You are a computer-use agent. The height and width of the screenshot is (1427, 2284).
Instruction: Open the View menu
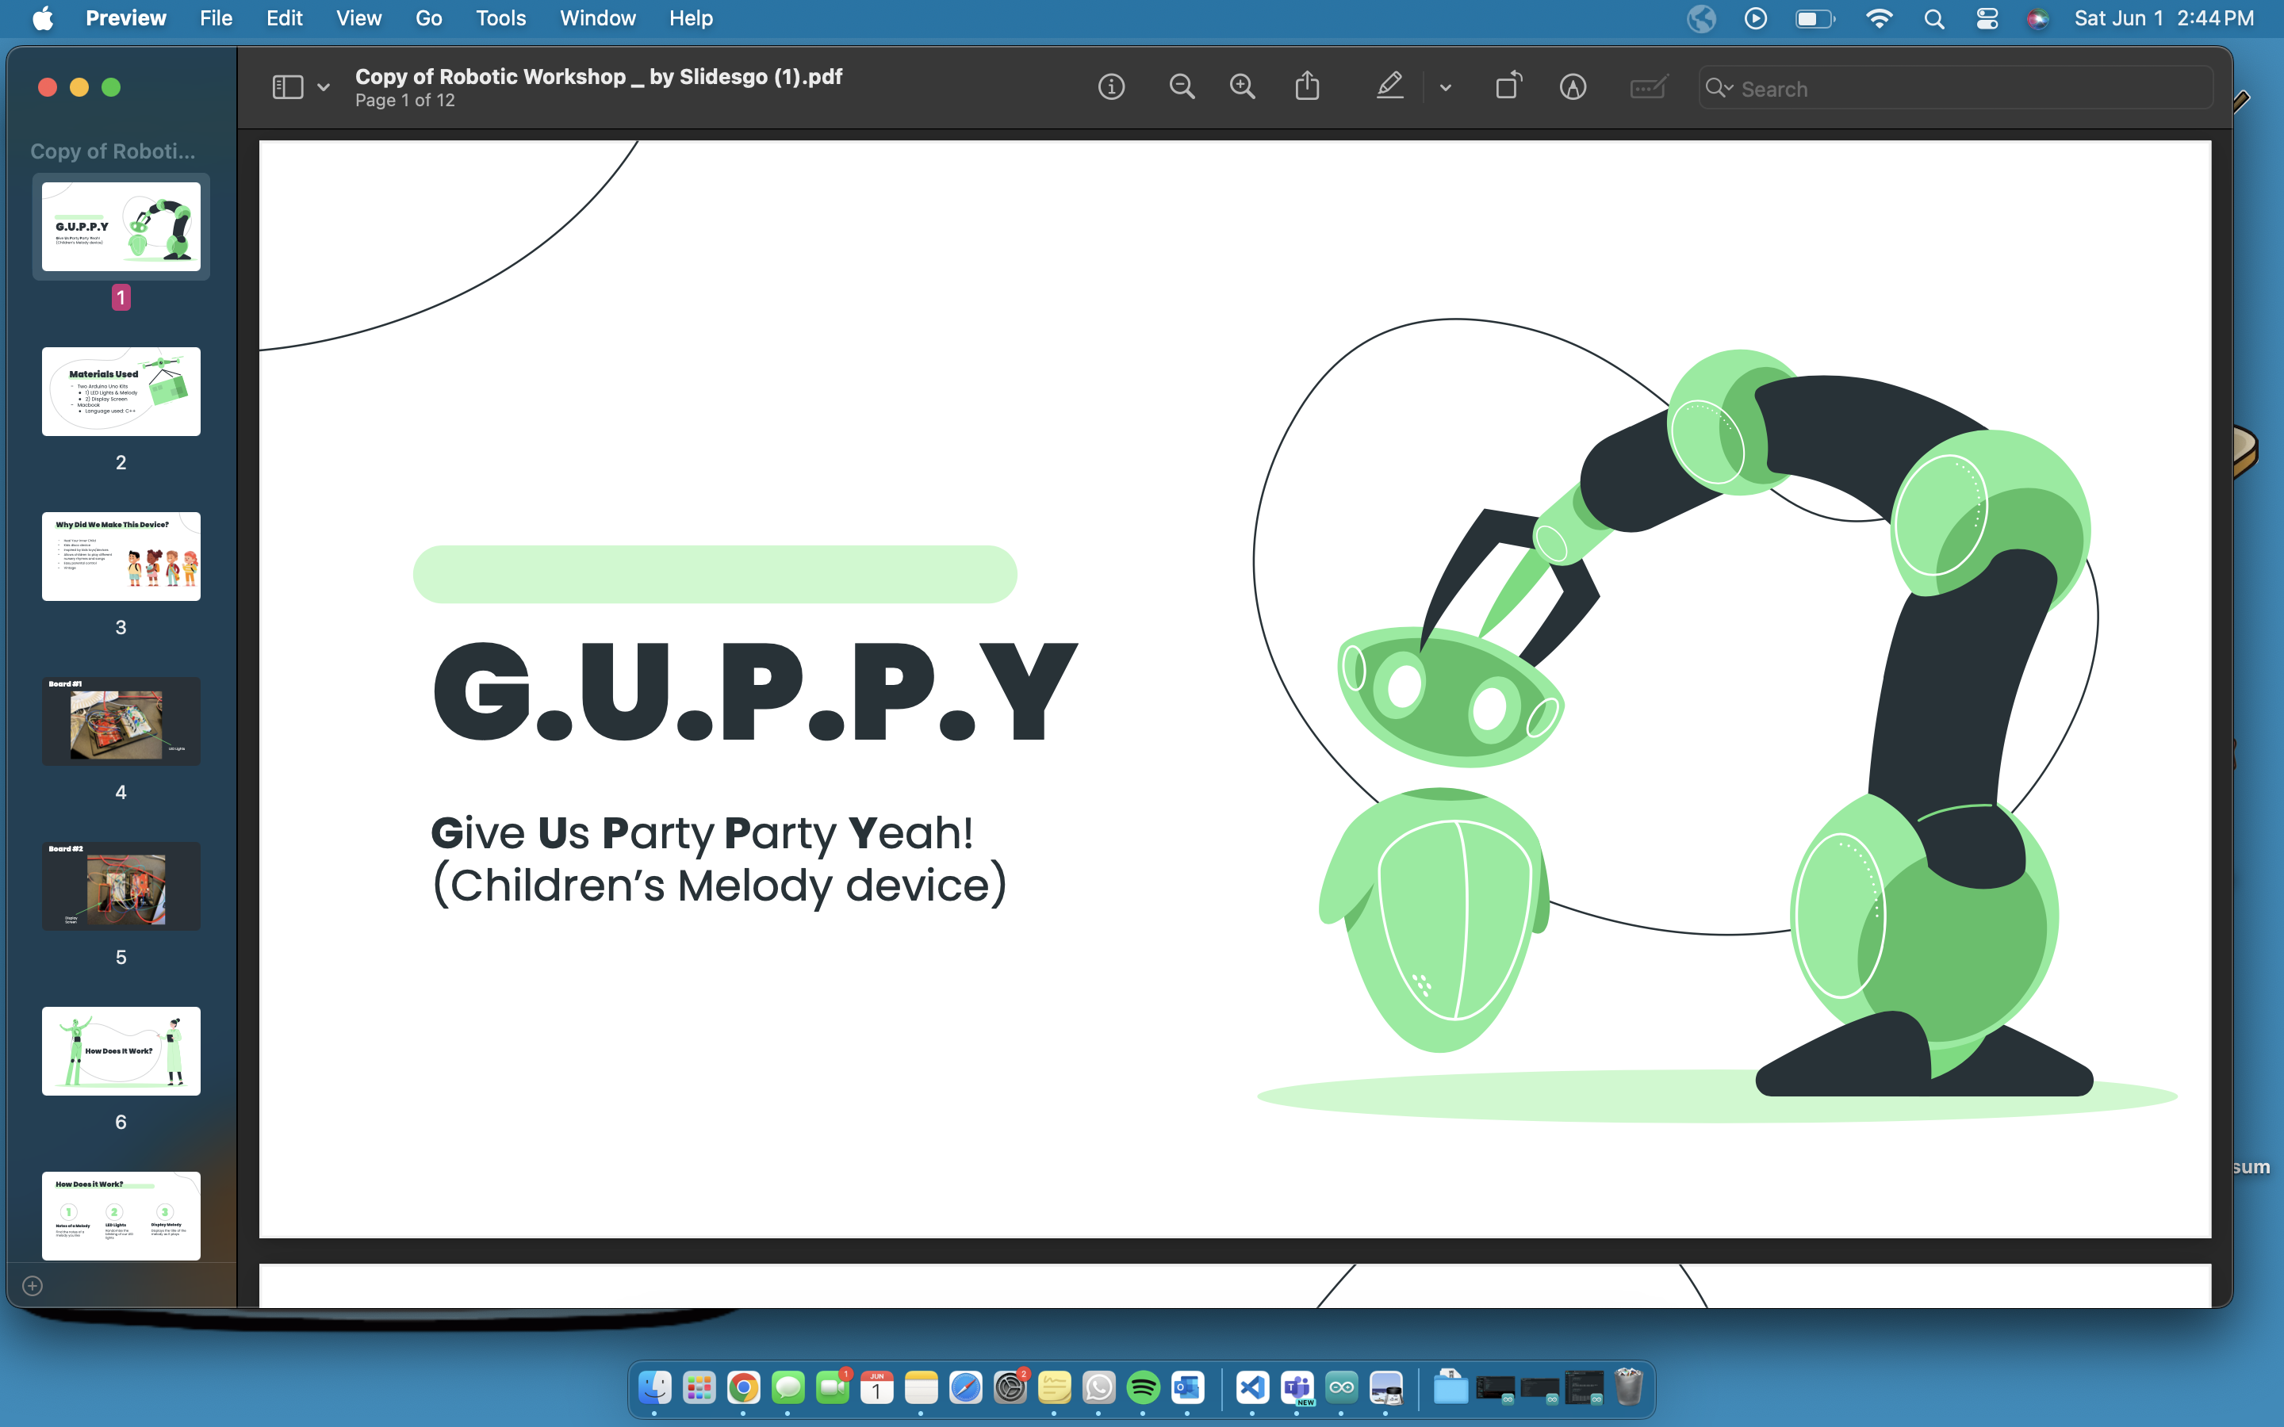coord(358,18)
